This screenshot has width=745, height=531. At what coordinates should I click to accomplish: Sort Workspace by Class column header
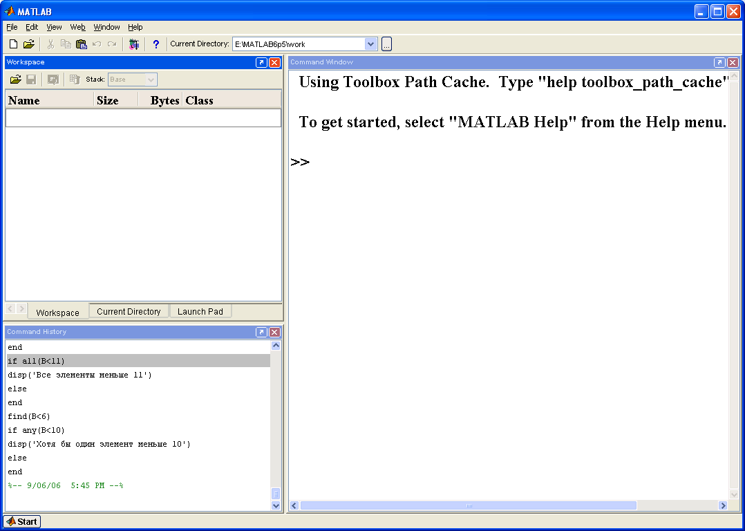click(232, 100)
